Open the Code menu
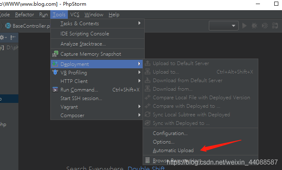282x170 pixels. click(x=4, y=15)
